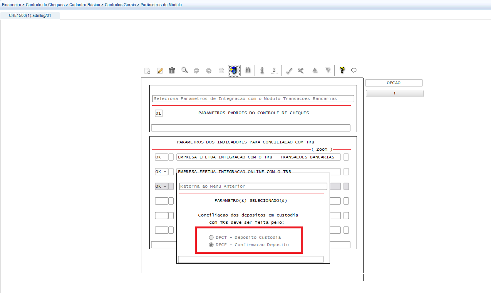491x293 pixels.
Task: Click the New record toolbar icon
Action: (147, 71)
